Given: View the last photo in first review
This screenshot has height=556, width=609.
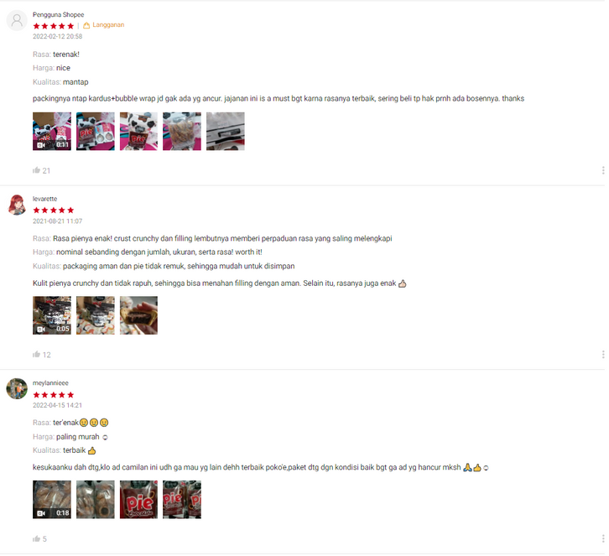Looking at the screenshot, I should [226, 131].
